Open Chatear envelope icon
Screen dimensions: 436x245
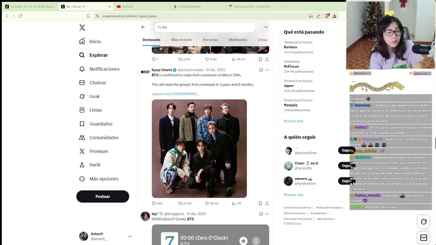click(82, 83)
